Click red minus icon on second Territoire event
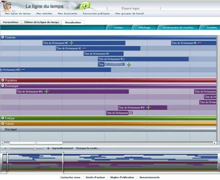 [x=84, y=48]
